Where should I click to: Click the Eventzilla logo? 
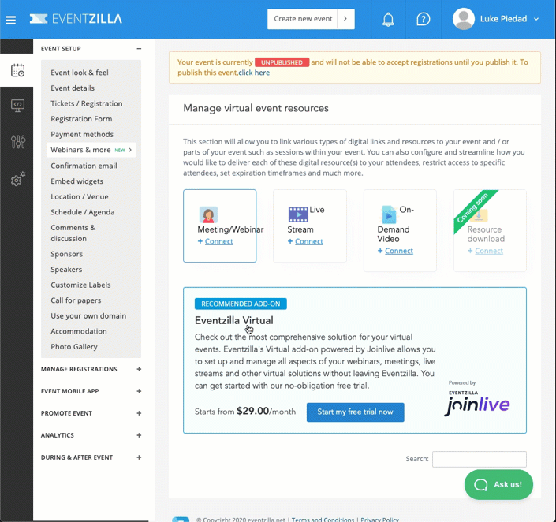click(x=76, y=19)
